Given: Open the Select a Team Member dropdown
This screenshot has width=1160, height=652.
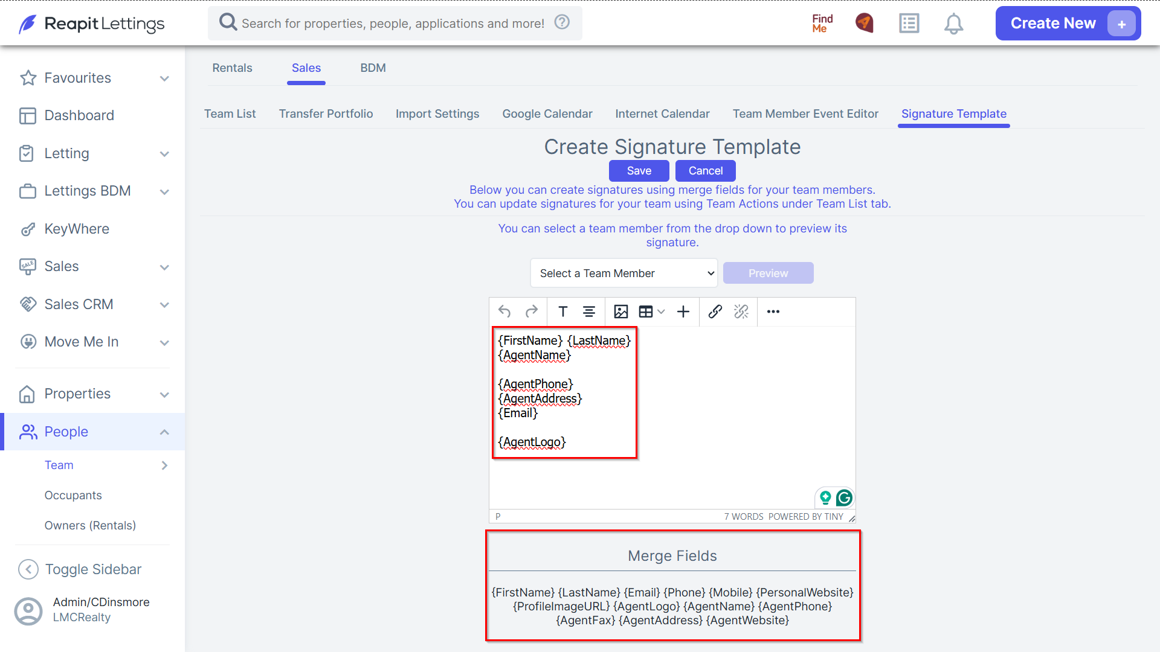Looking at the screenshot, I should [624, 273].
